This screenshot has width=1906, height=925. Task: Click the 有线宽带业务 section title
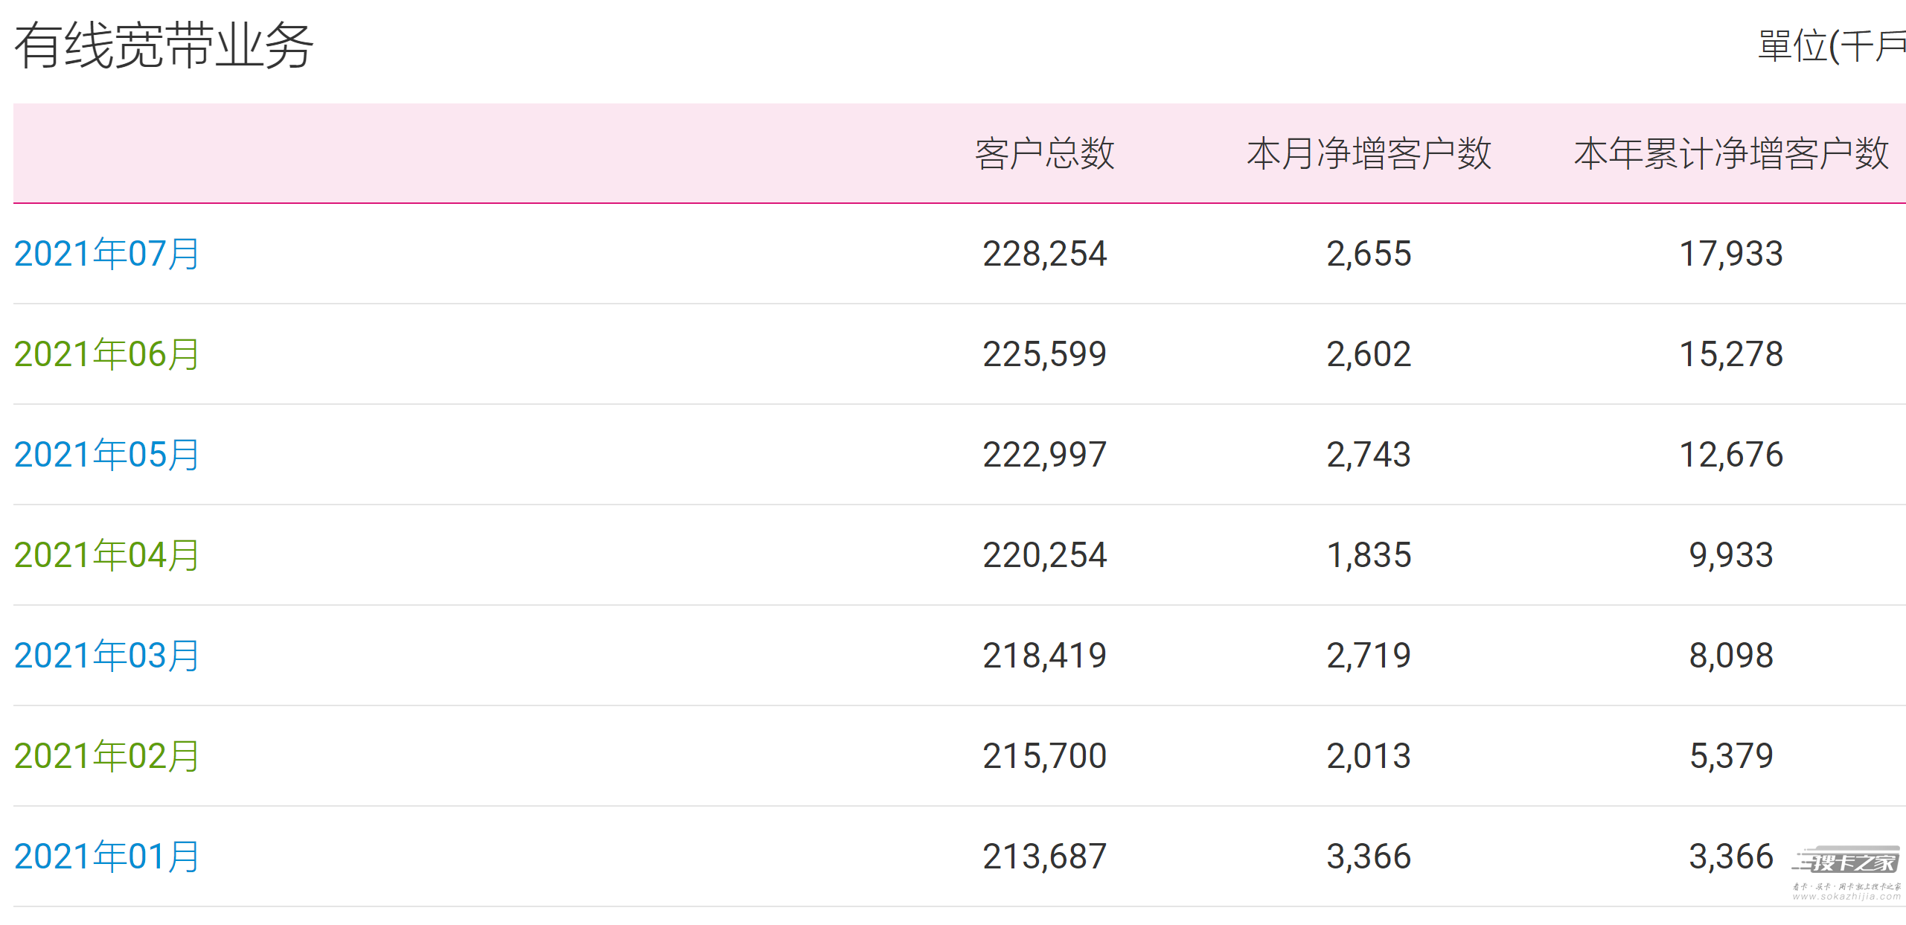pyautogui.click(x=164, y=45)
